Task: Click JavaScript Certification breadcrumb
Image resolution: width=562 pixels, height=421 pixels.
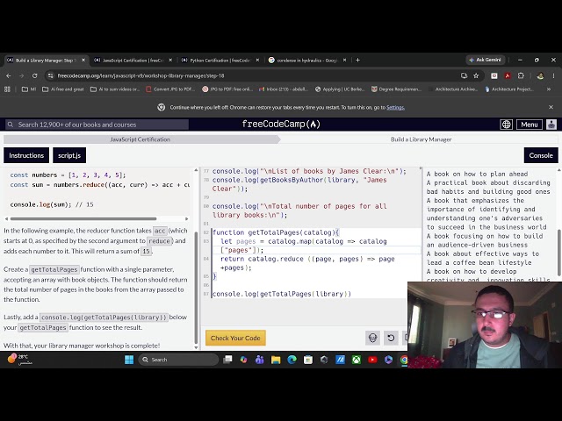Action: pyautogui.click(x=140, y=139)
